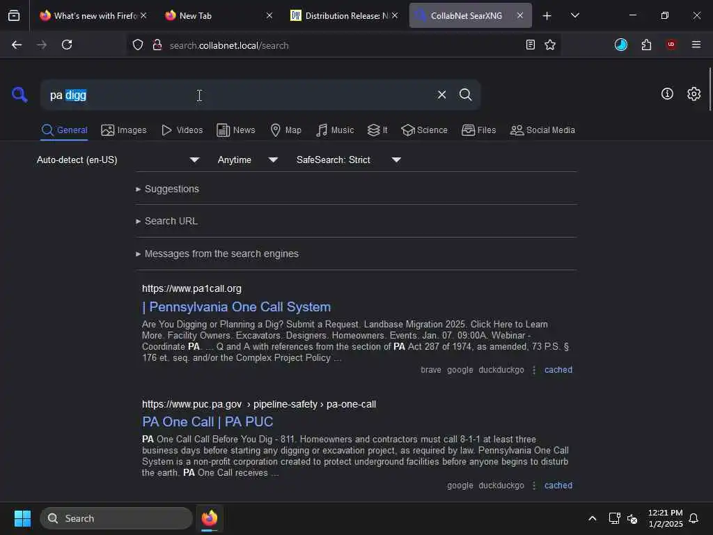713x535 pixels.
Task: Expand the Suggestions section
Action: click(x=167, y=189)
